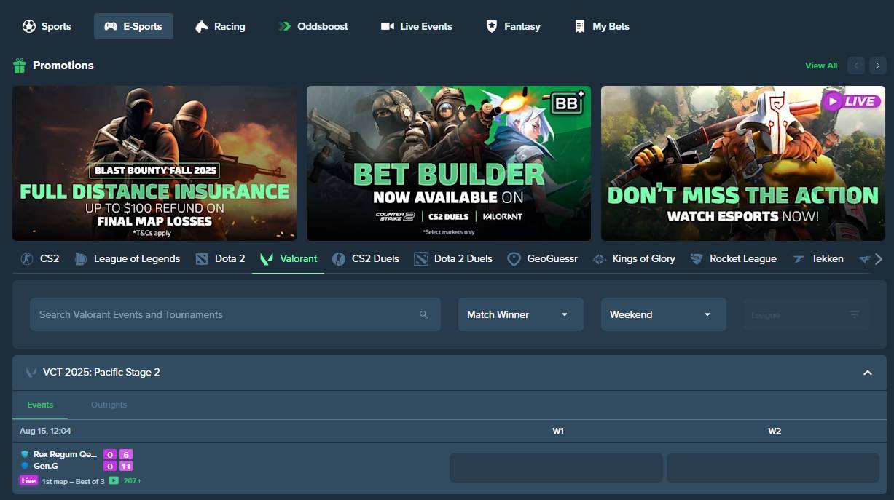This screenshot has width=894, height=500.
Task: Click the Oddsboost double-arrow icon
Action: [x=285, y=26]
